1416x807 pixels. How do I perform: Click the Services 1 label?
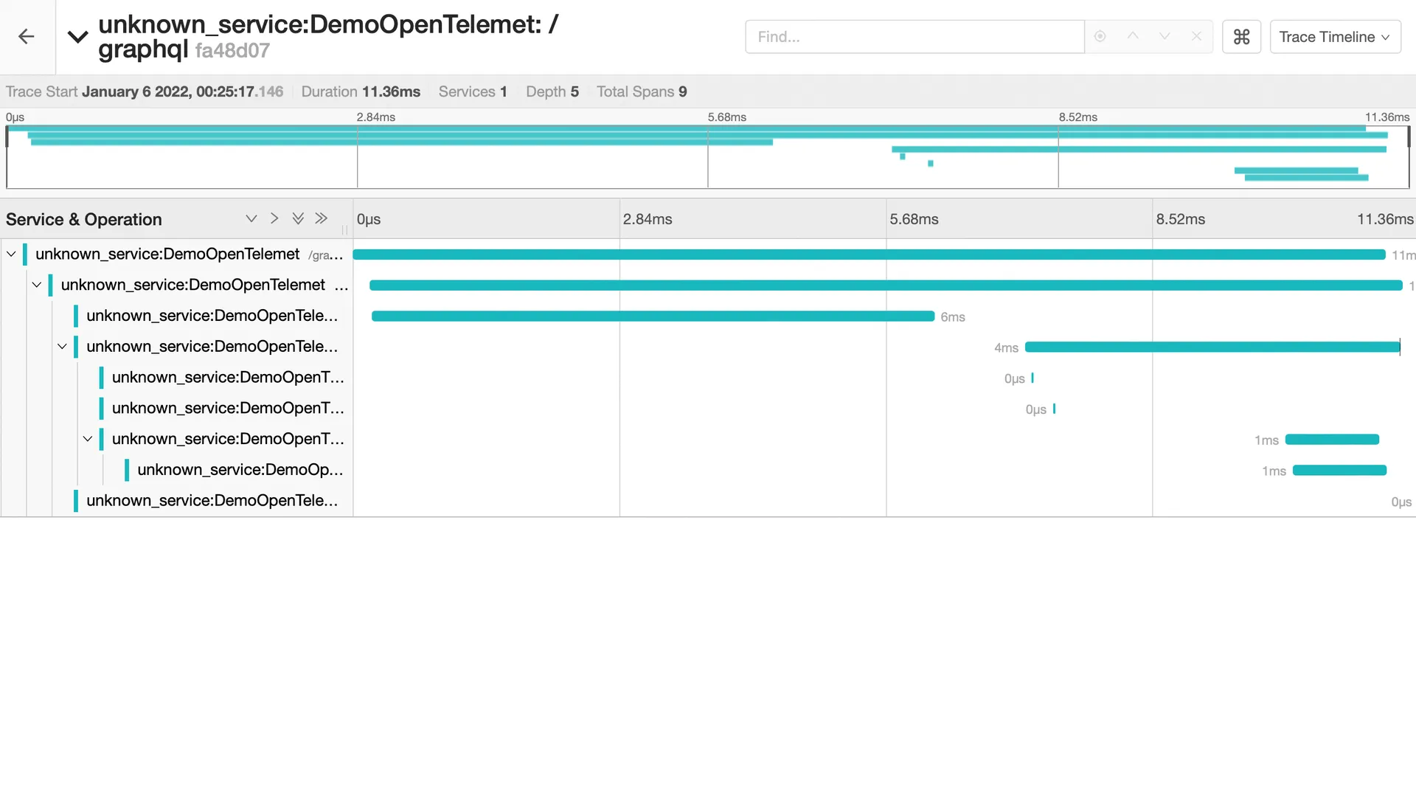pos(473,91)
